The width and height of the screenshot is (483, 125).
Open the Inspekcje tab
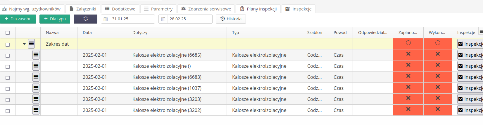[x=299, y=9]
